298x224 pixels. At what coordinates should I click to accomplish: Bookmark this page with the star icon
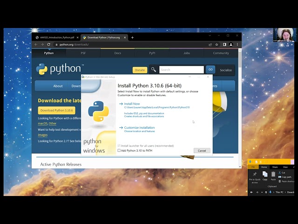coord(217,44)
